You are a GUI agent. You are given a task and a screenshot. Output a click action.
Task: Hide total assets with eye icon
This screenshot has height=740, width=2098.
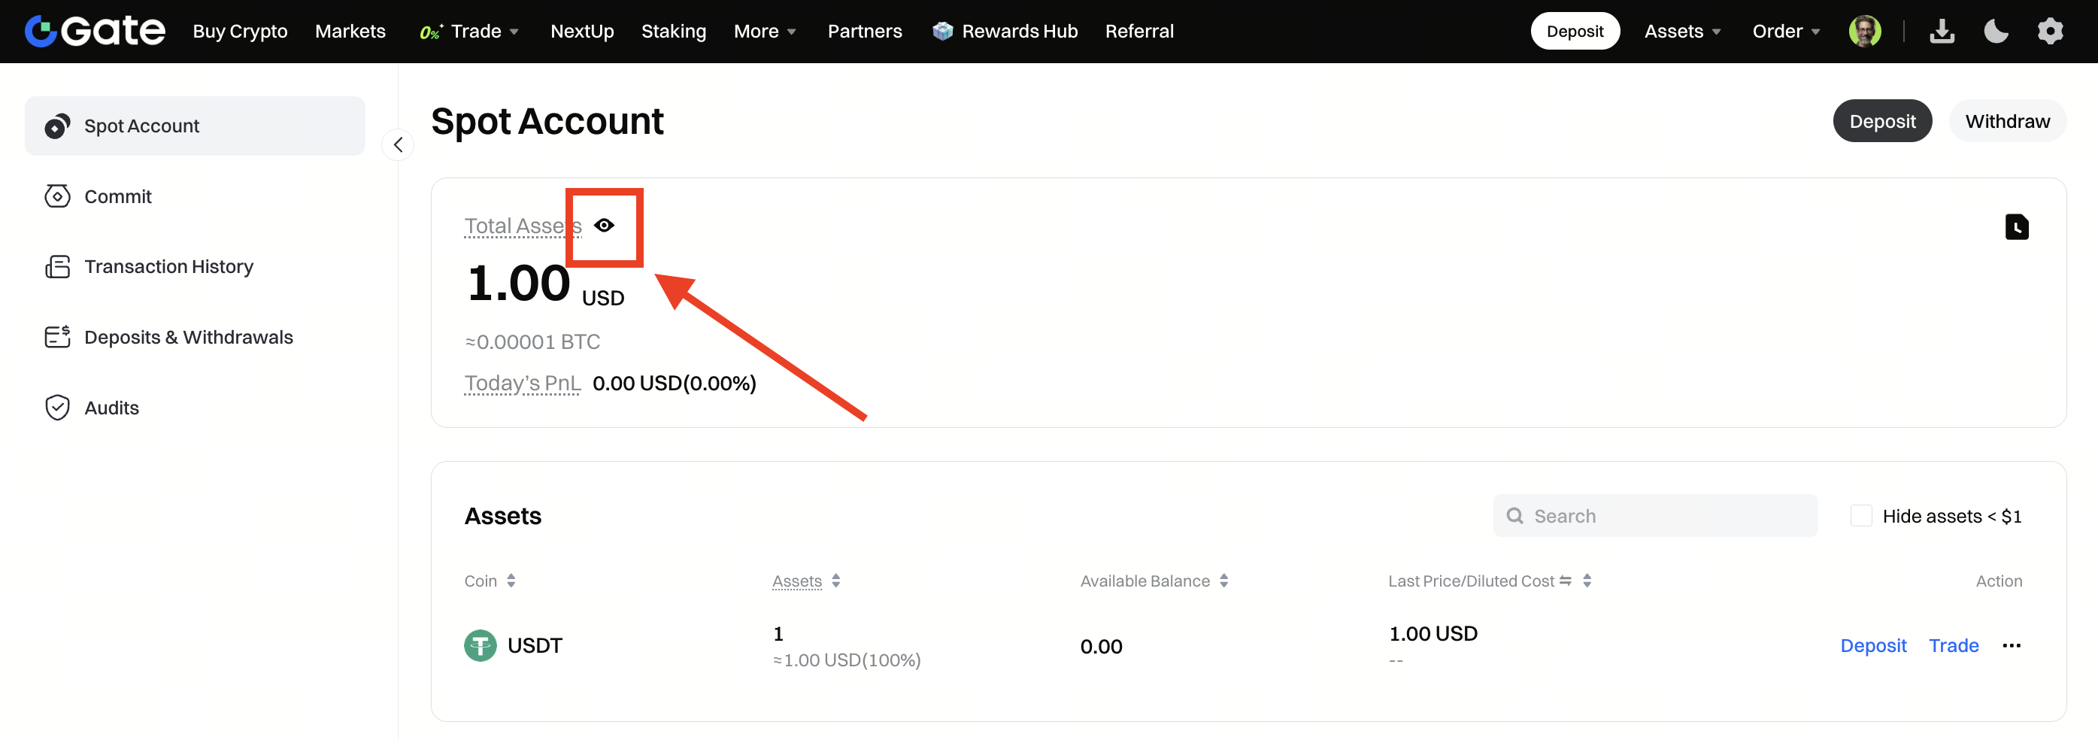click(x=604, y=226)
